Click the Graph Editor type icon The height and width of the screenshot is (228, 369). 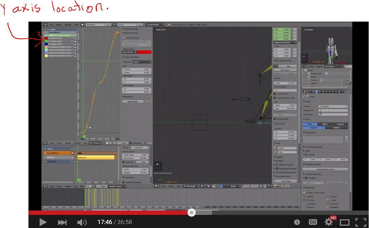[45, 143]
